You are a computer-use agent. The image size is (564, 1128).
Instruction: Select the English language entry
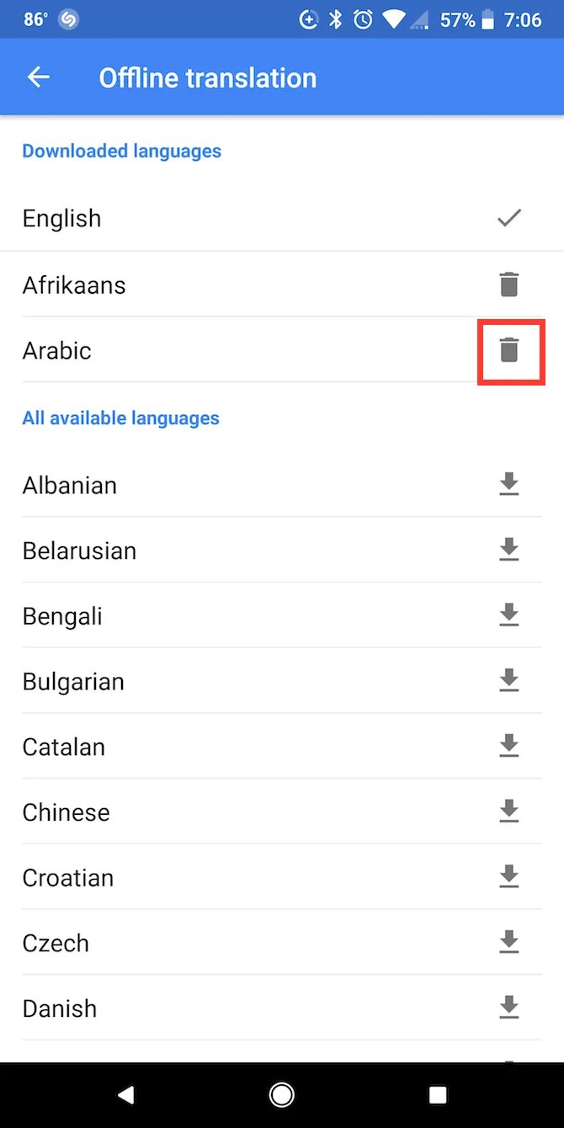click(x=61, y=218)
